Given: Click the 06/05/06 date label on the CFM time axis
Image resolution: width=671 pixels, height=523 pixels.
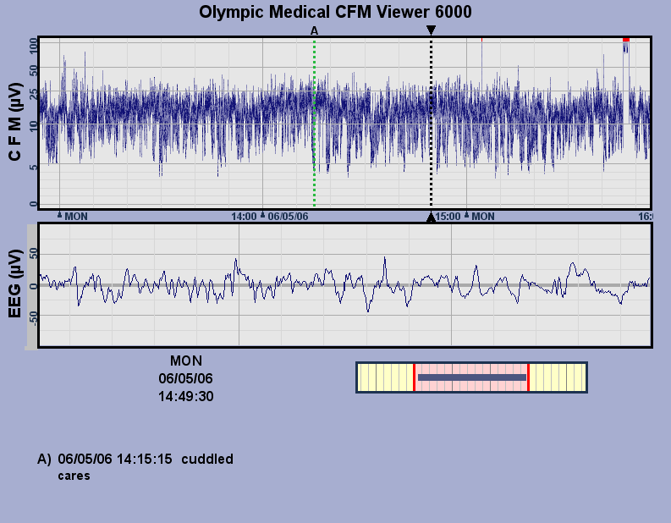Looking at the screenshot, I should point(288,216).
